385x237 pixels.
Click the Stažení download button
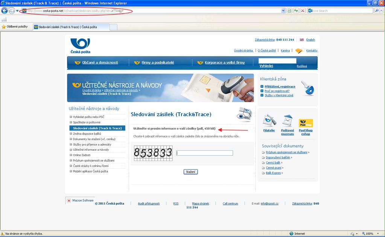(190, 172)
